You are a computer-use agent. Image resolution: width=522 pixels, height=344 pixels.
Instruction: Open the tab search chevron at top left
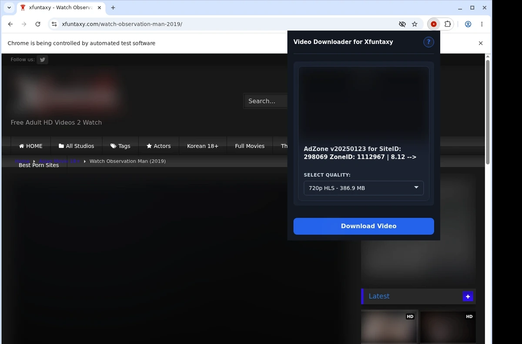click(x=9, y=8)
